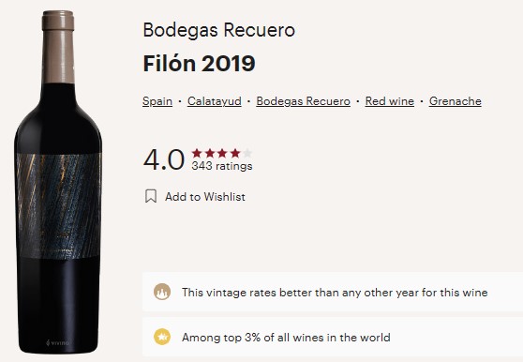Select Add to Wishlist text

[x=205, y=197]
